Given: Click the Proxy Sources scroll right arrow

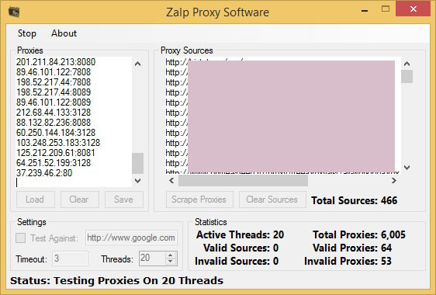Looking at the screenshot, I should (x=394, y=181).
